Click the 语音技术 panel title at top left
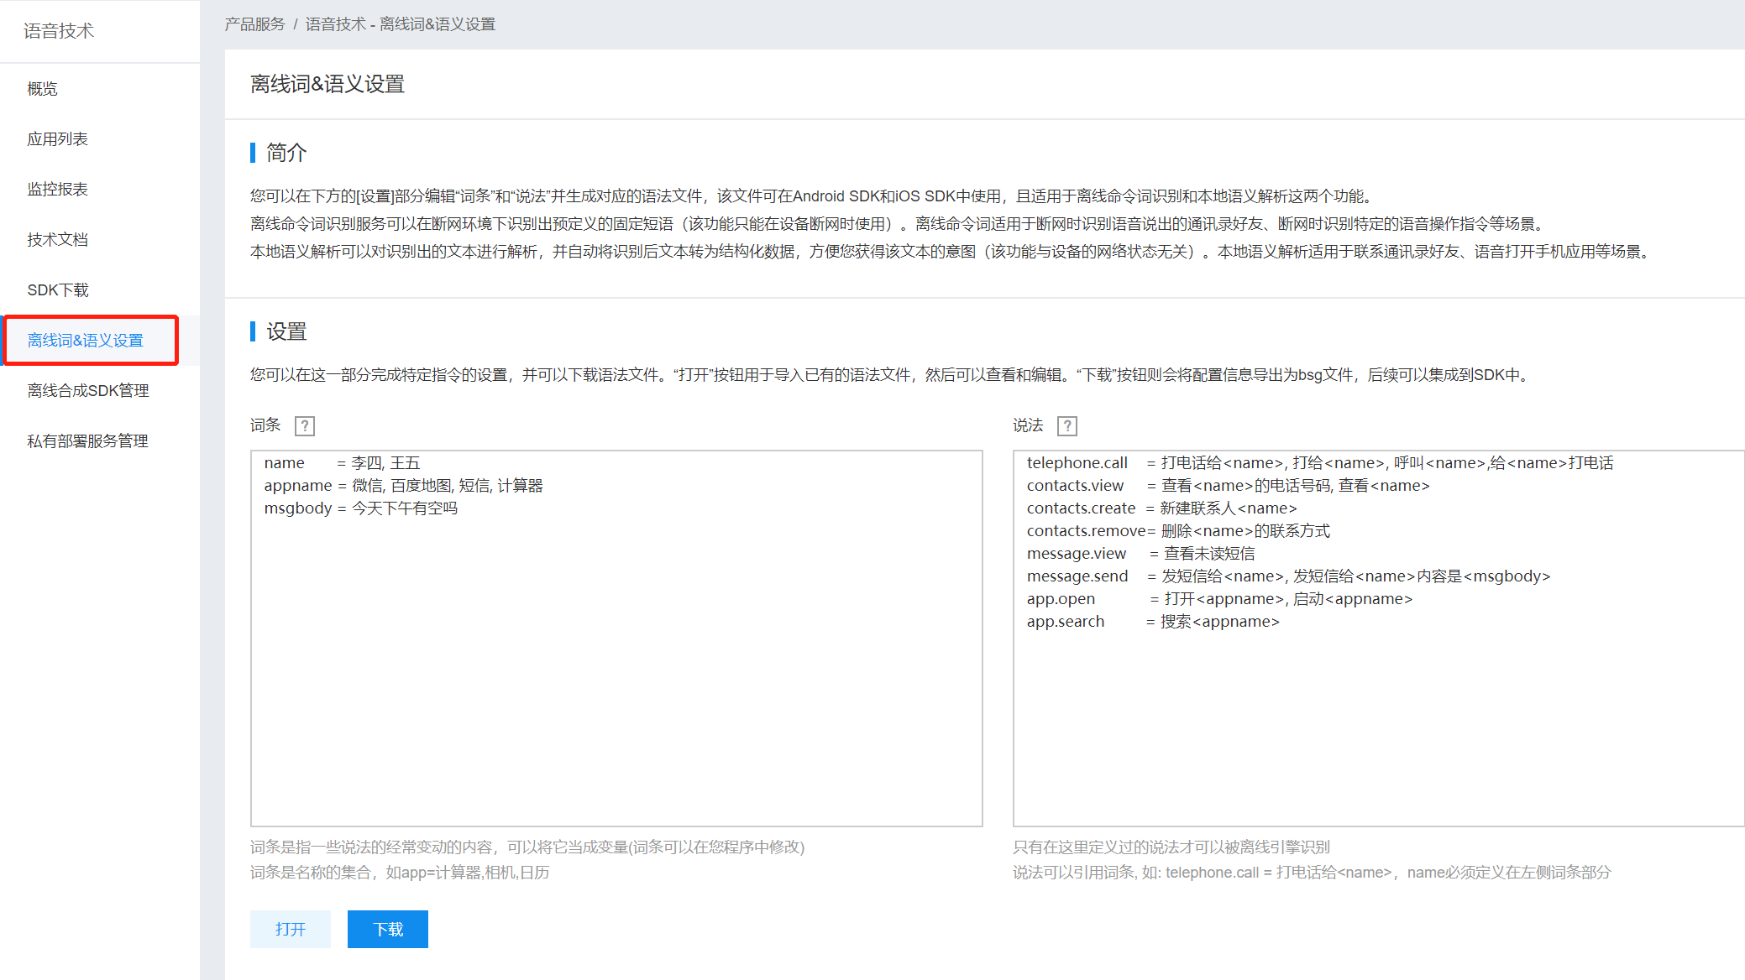The height and width of the screenshot is (980, 1745). click(x=59, y=30)
